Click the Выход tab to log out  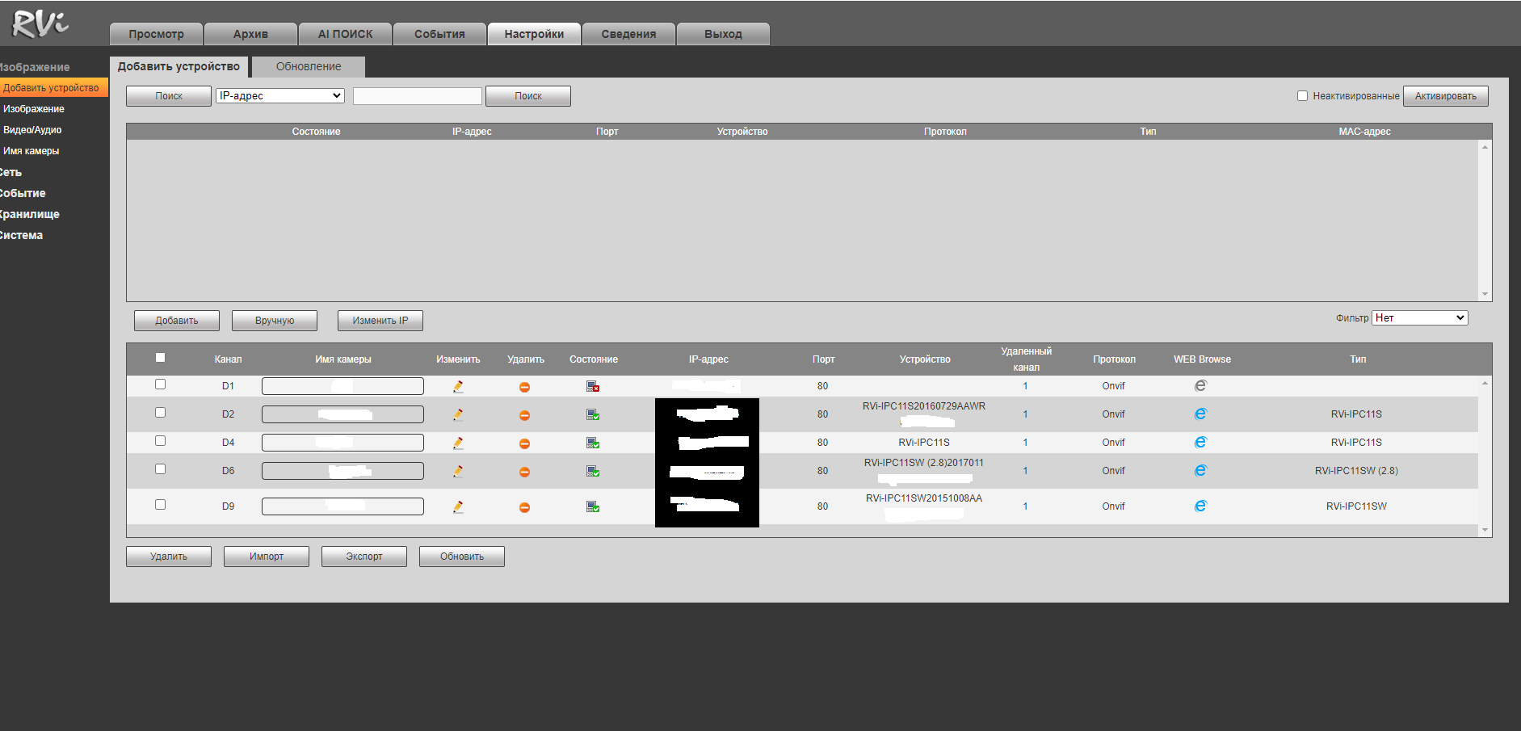(723, 34)
